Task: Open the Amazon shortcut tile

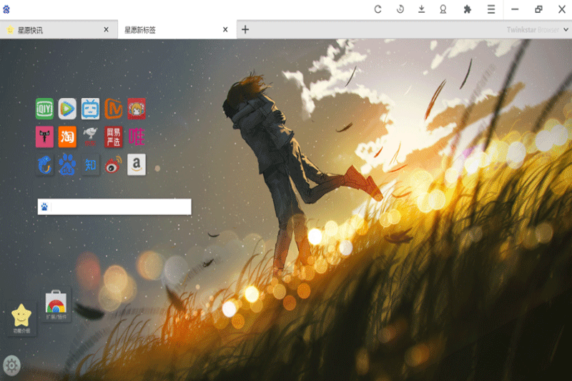Action: (x=136, y=164)
